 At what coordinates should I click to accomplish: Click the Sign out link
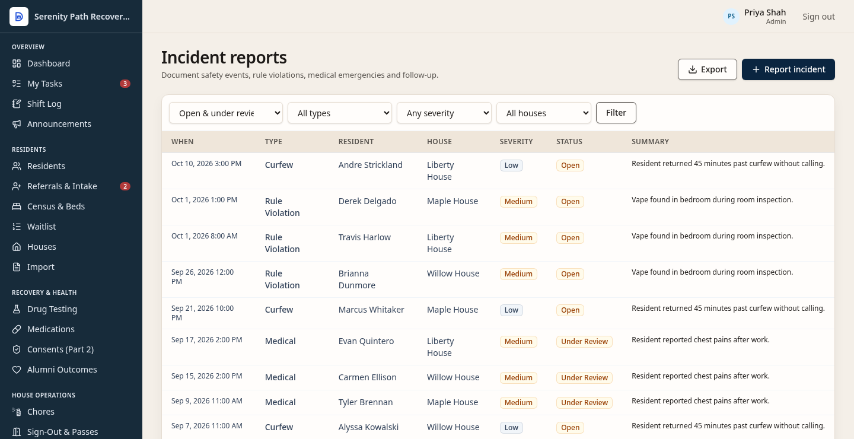[x=818, y=17]
